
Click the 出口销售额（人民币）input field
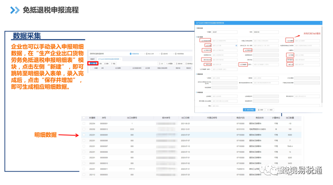266,65
